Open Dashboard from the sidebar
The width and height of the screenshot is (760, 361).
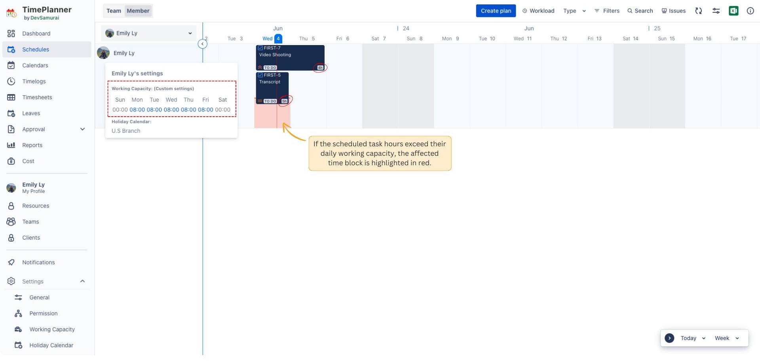pos(36,34)
